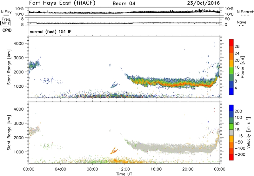Click the '16:00' time axis tick label
The image size is (254, 176).
[x=156, y=169]
